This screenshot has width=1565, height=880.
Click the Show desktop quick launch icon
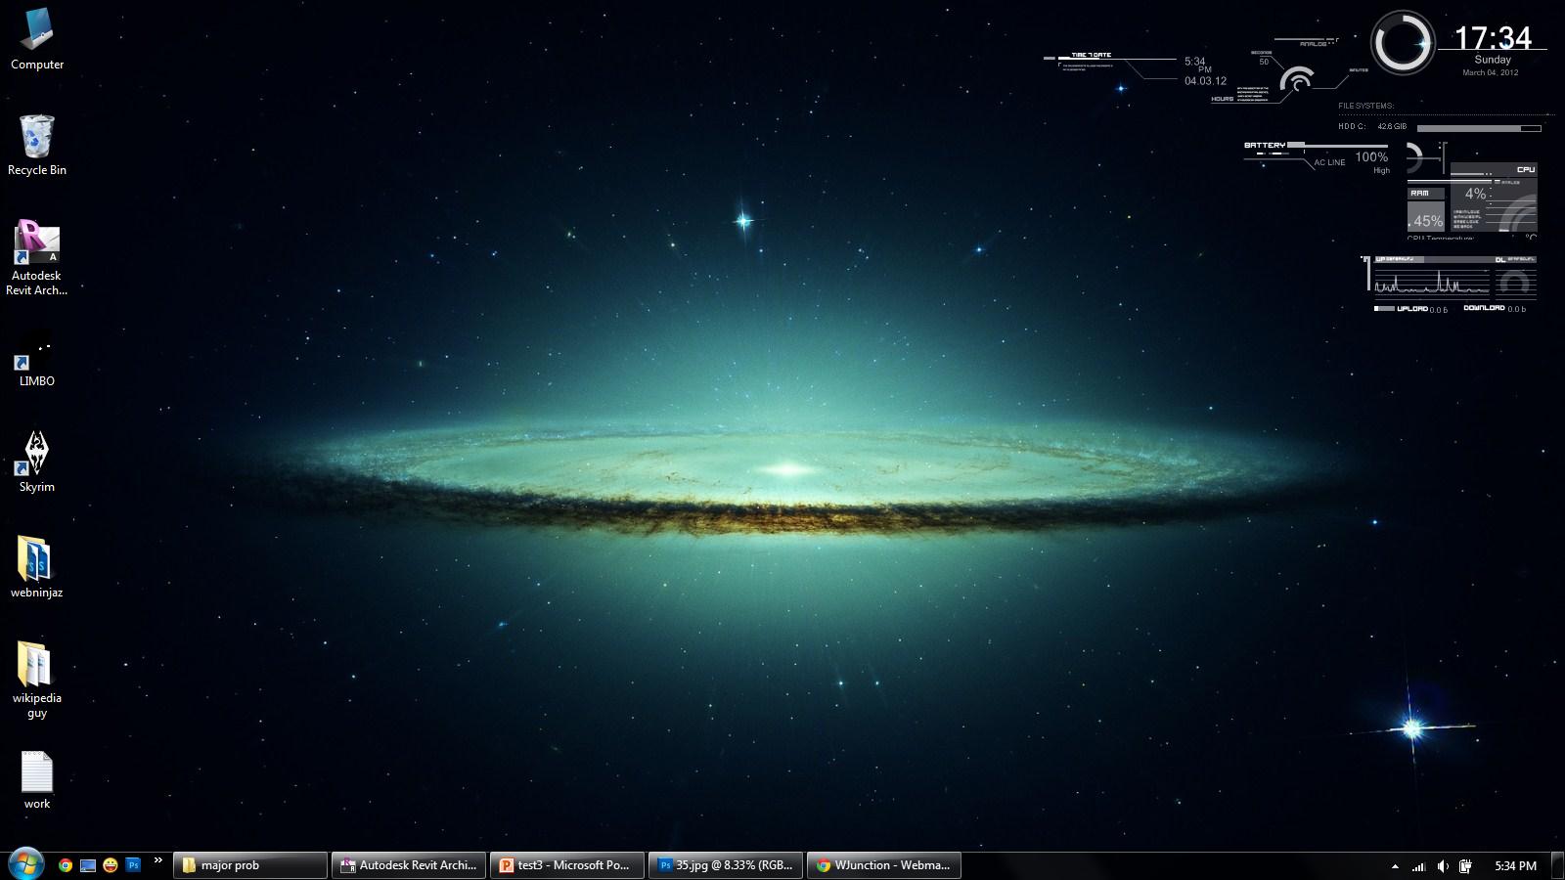(88, 865)
